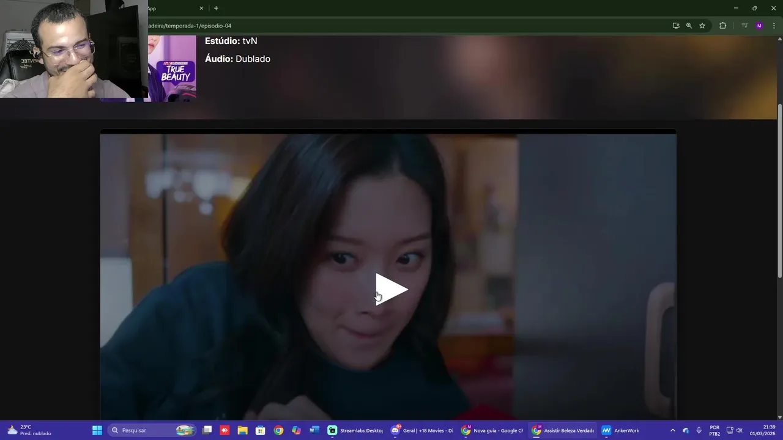
Task: Click the page vertical scrollbar
Action: tap(779, 191)
